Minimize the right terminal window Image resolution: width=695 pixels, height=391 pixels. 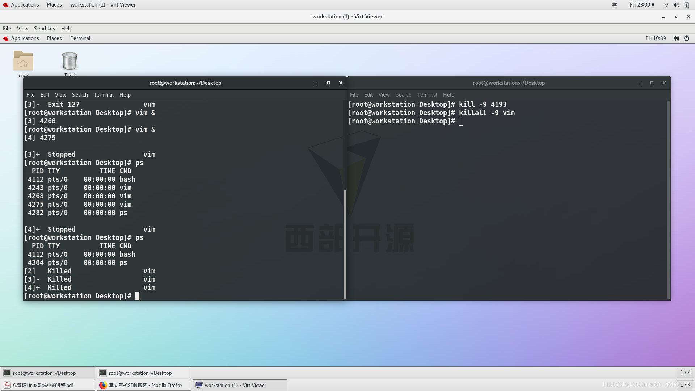click(640, 83)
